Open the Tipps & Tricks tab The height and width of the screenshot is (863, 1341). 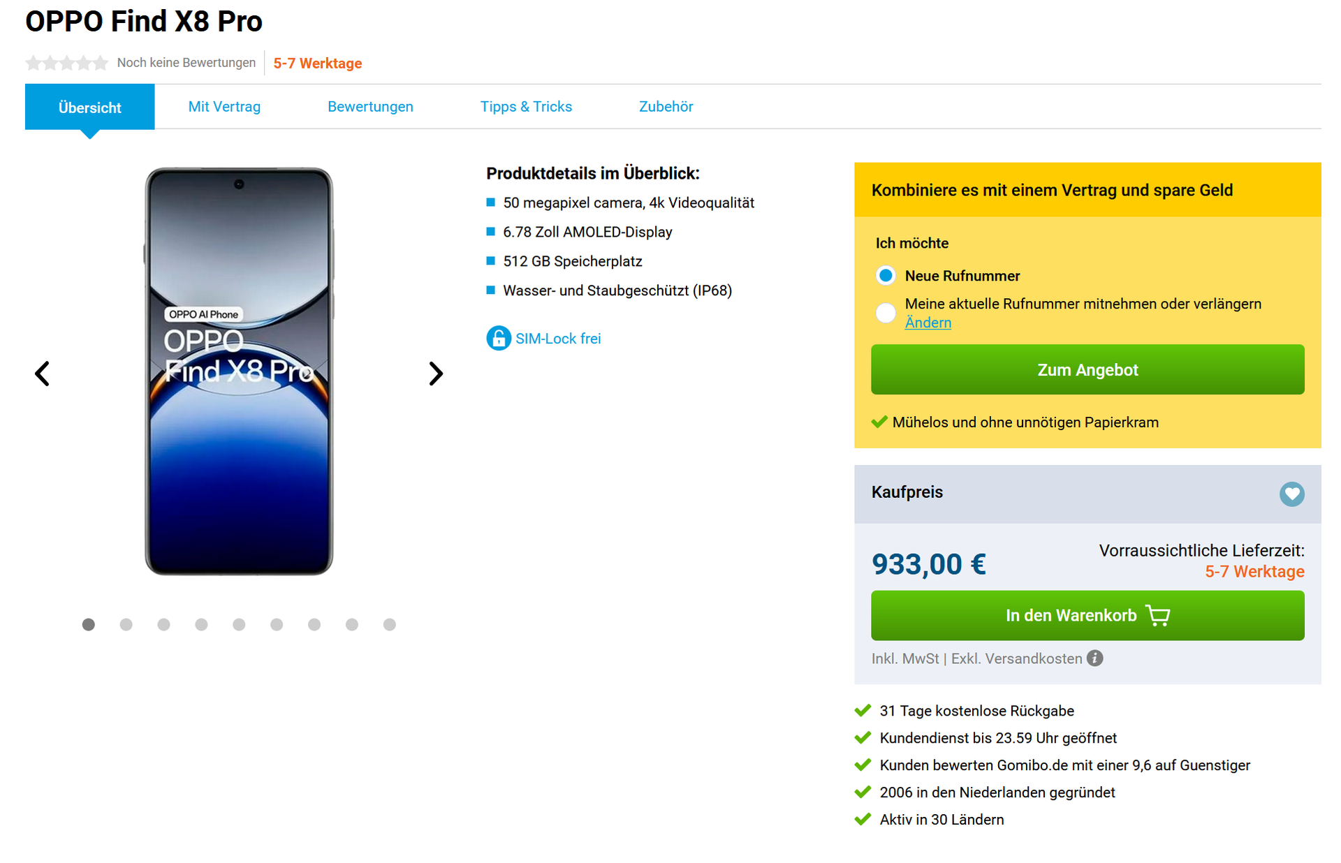526,107
